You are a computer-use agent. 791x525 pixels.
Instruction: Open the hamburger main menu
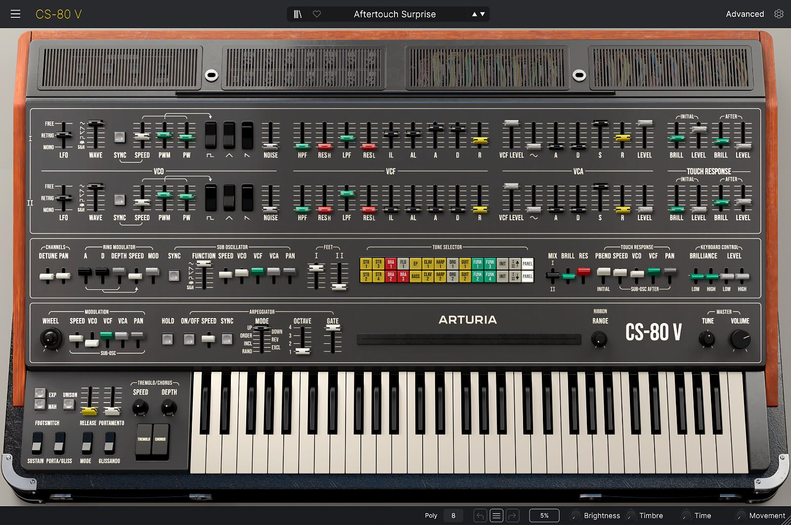(x=15, y=14)
